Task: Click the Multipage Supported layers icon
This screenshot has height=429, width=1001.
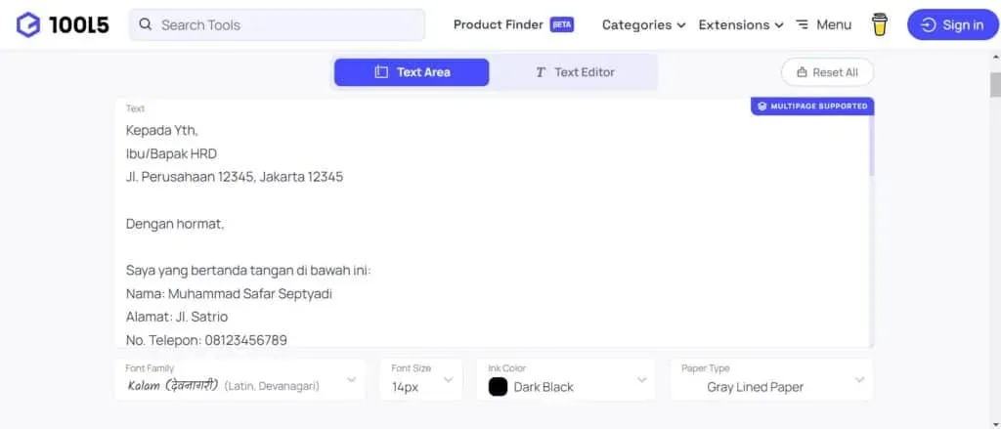Action: [x=762, y=106]
